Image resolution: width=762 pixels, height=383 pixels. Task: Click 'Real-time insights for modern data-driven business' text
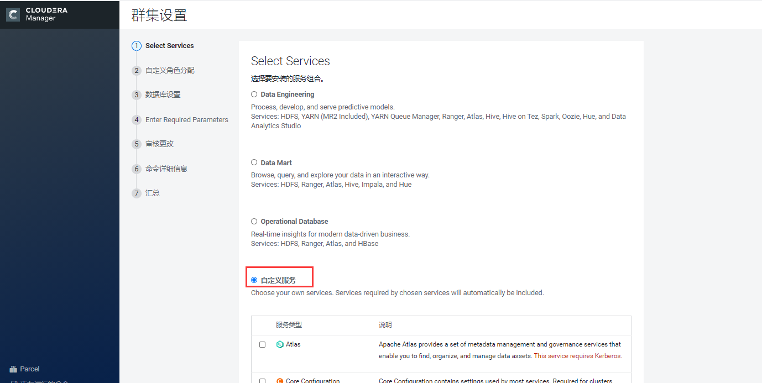[x=330, y=234]
